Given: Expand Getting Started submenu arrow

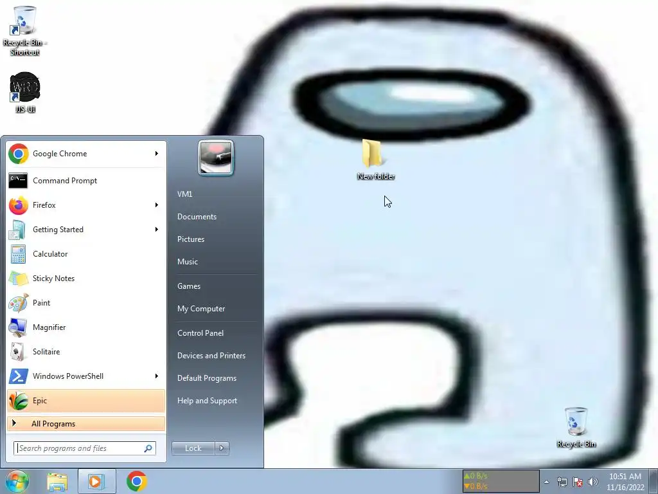Looking at the screenshot, I should 157,230.
